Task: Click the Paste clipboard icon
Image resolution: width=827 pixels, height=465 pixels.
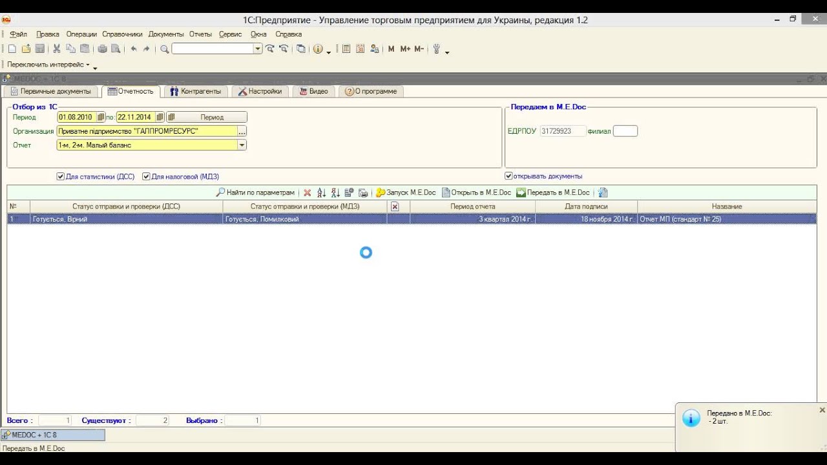Action: 85,49
